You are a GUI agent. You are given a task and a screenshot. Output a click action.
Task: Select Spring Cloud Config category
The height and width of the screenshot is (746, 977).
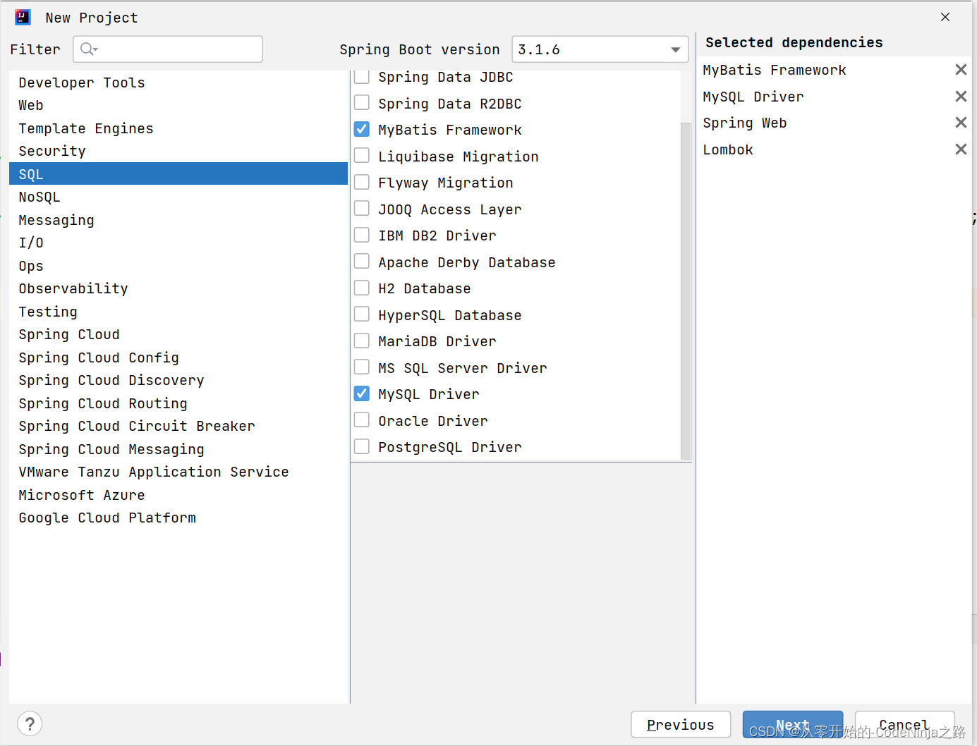[x=178, y=357]
